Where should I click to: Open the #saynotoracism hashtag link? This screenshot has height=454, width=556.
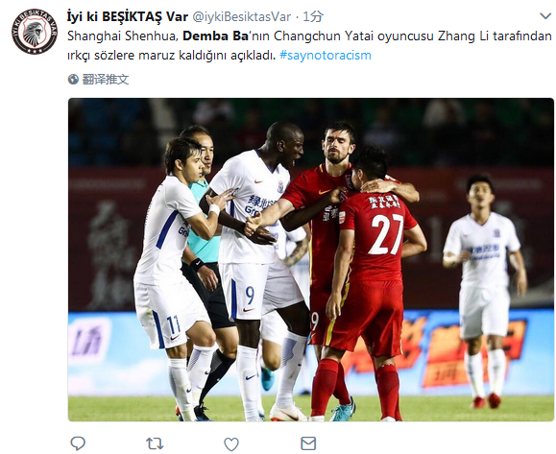coord(326,56)
